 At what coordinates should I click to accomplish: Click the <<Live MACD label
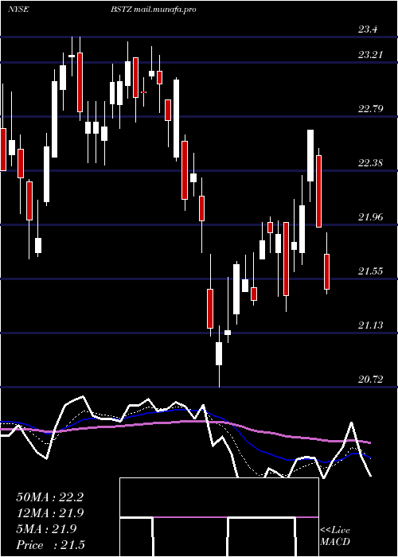[335, 536]
